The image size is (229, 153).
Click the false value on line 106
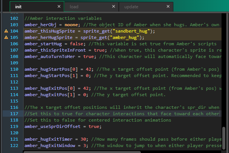tap(77, 44)
